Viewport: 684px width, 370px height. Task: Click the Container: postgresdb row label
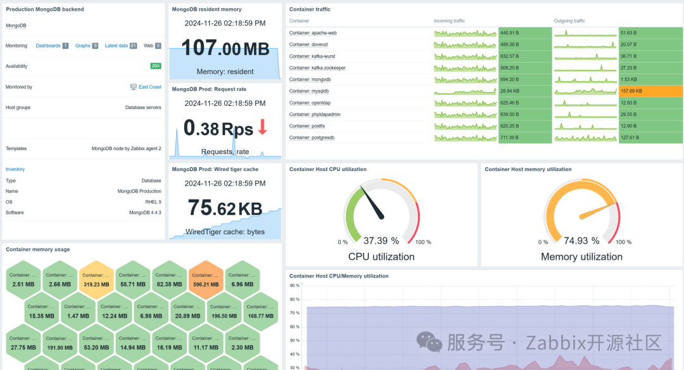312,138
